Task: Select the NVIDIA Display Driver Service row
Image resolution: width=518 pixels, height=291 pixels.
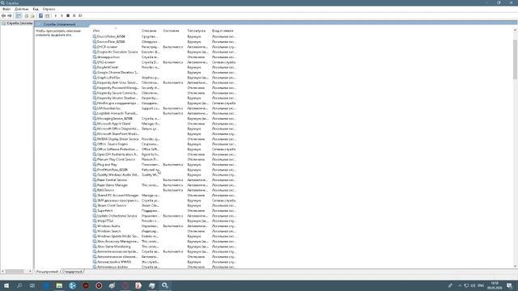Action: (164, 139)
